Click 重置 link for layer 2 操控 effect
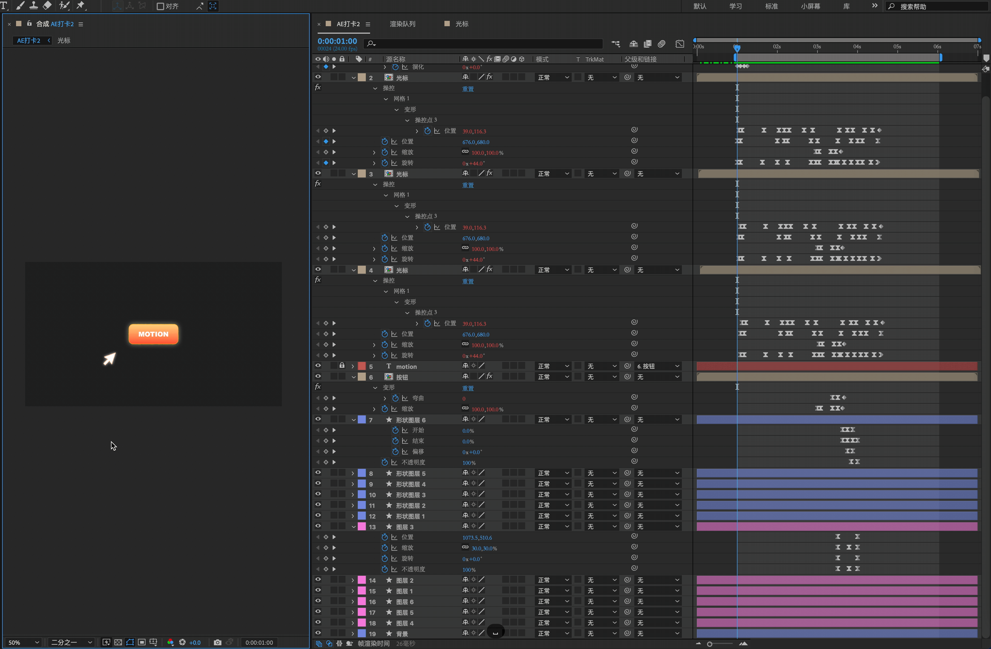This screenshot has height=649, width=991. tap(468, 89)
